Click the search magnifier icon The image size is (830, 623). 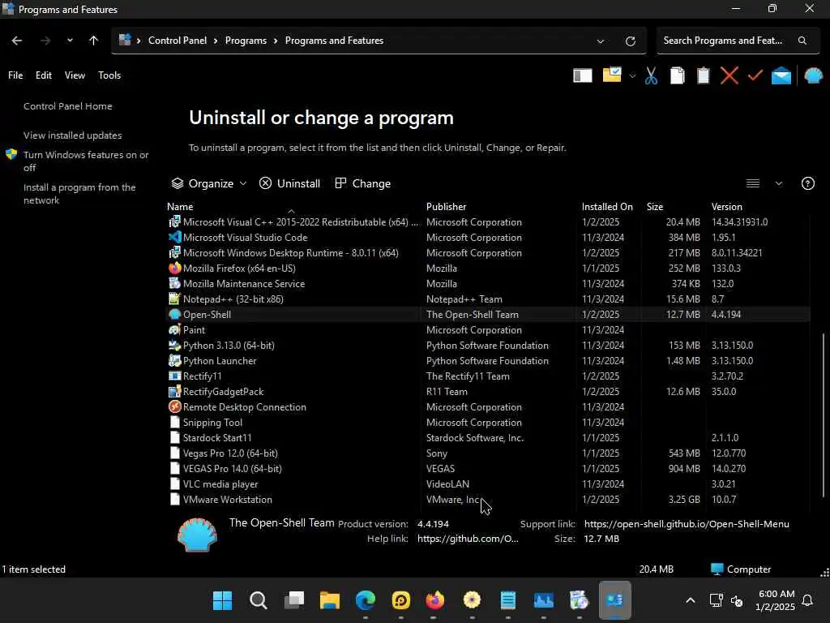[x=802, y=41]
